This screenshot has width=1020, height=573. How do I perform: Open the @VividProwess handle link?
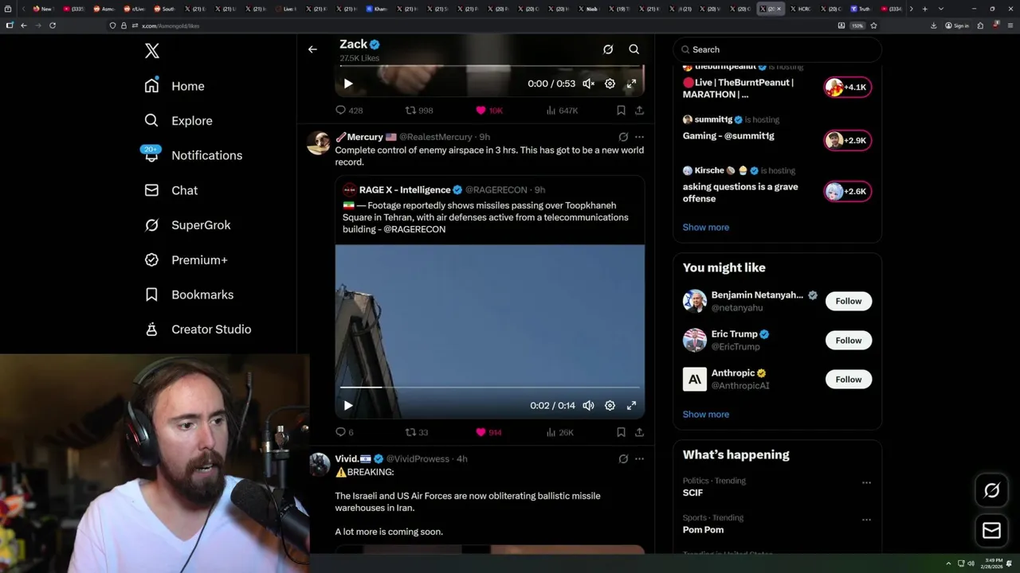coord(418,458)
